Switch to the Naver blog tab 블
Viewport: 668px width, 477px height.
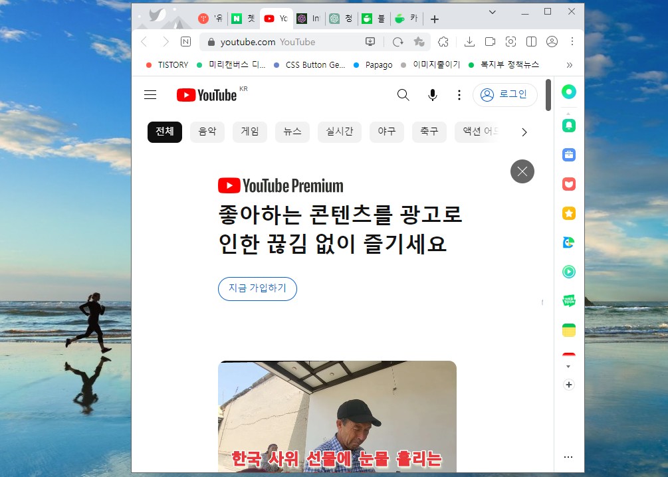(x=373, y=19)
